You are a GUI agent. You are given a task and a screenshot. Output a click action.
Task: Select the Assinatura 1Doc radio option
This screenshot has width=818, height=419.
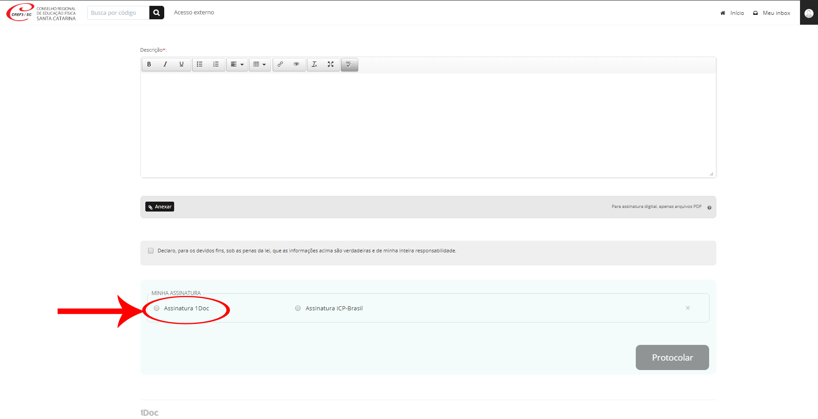(157, 308)
